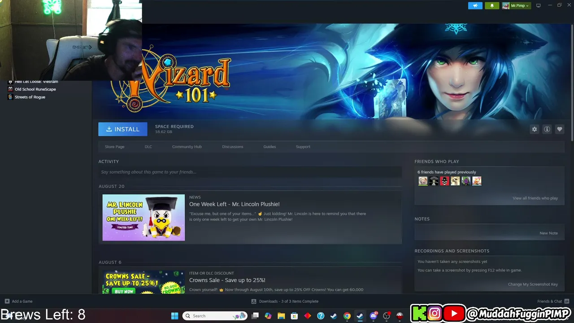Open Discord from the taskbar
Image resolution: width=574 pixels, height=323 pixels.
(x=374, y=316)
